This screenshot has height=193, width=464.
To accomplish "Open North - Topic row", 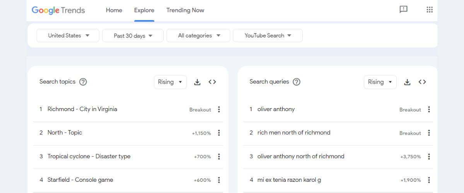I will click(128, 133).
